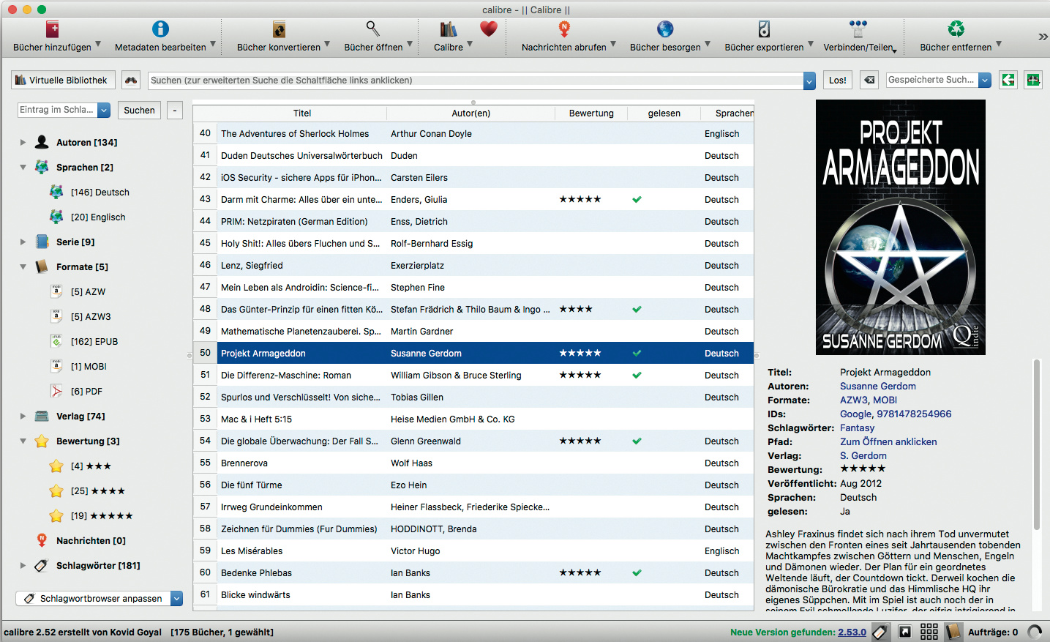The width and height of the screenshot is (1050, 642).
Task: Toggle cover grid view in status bar
Action: click(x=929, y=632)
